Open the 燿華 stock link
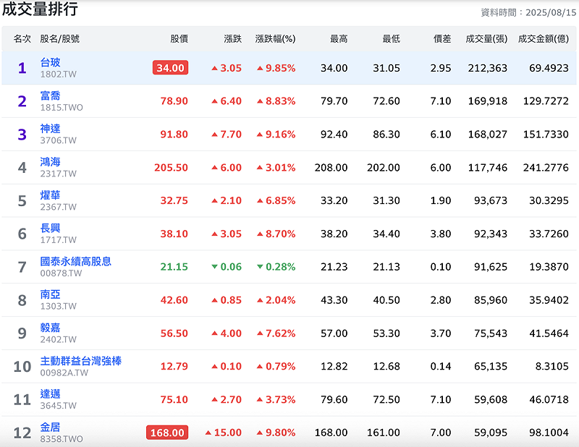The width and height of the screenshot is (579, 447). [50, 195]
